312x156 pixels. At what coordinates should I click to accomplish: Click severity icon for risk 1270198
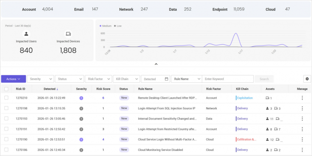(81, 108)
